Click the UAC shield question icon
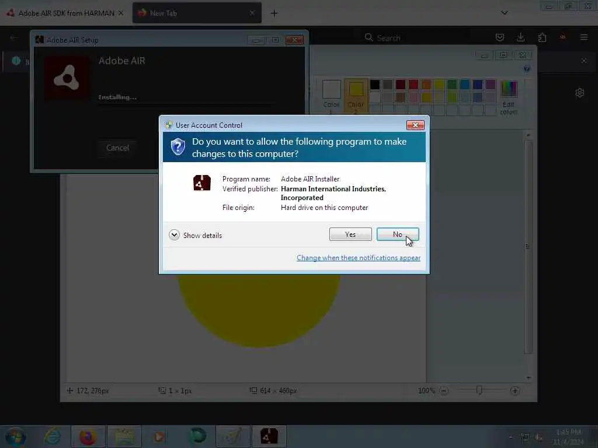 click(x=178, y=147)
